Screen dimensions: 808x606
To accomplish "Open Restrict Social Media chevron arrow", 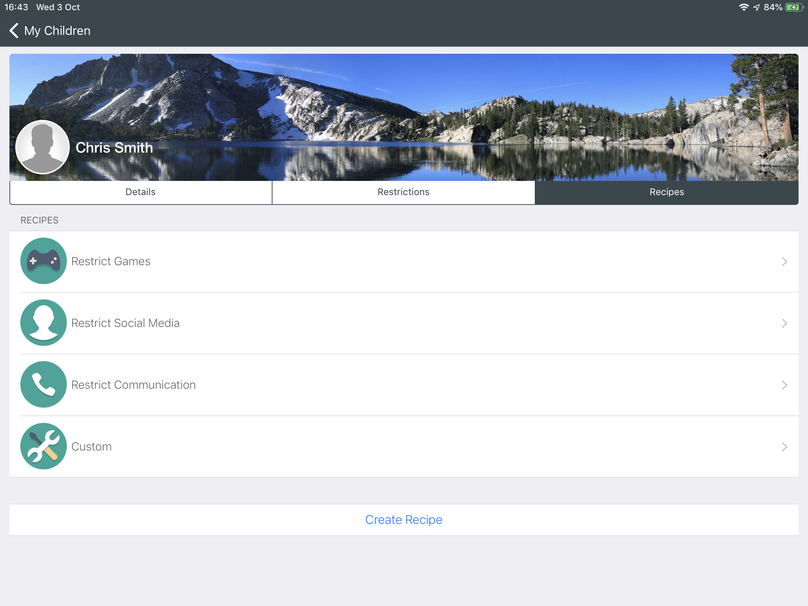I will coord(784,323).
